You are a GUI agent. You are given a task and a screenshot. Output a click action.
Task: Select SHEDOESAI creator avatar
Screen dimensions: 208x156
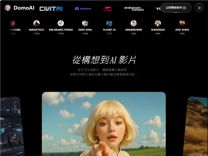[x=158, y=23]
